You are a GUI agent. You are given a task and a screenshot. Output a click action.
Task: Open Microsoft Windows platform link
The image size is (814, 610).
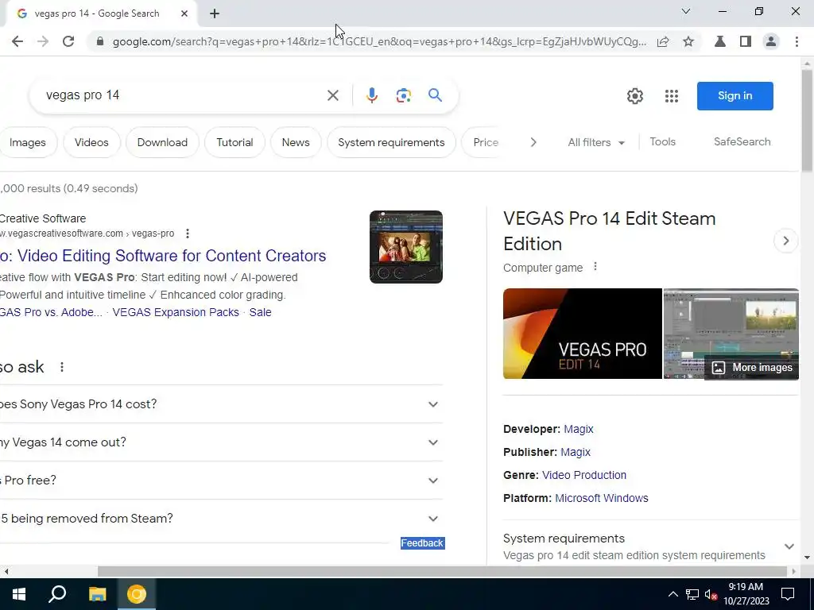(602, 498)
